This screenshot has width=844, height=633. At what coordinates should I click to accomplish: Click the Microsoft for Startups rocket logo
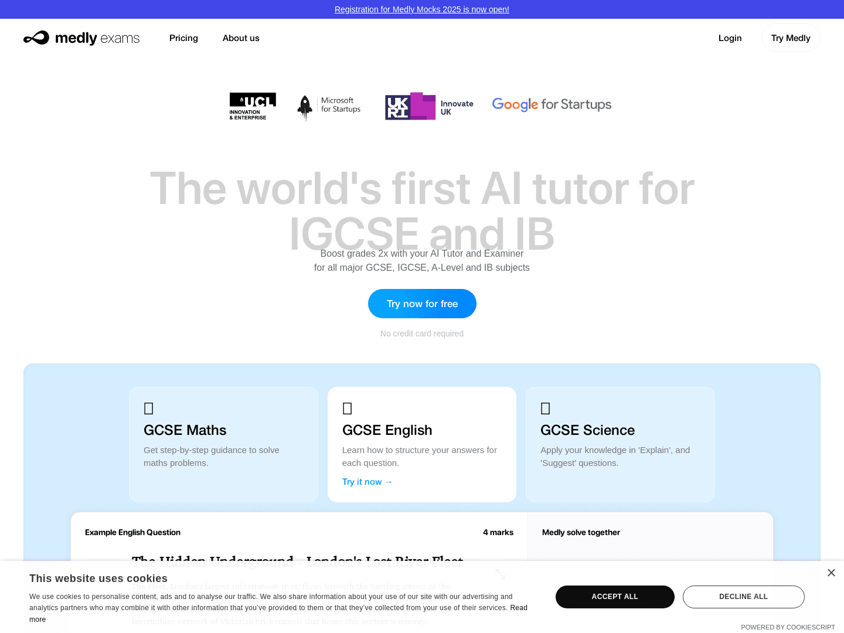point(328,107)
